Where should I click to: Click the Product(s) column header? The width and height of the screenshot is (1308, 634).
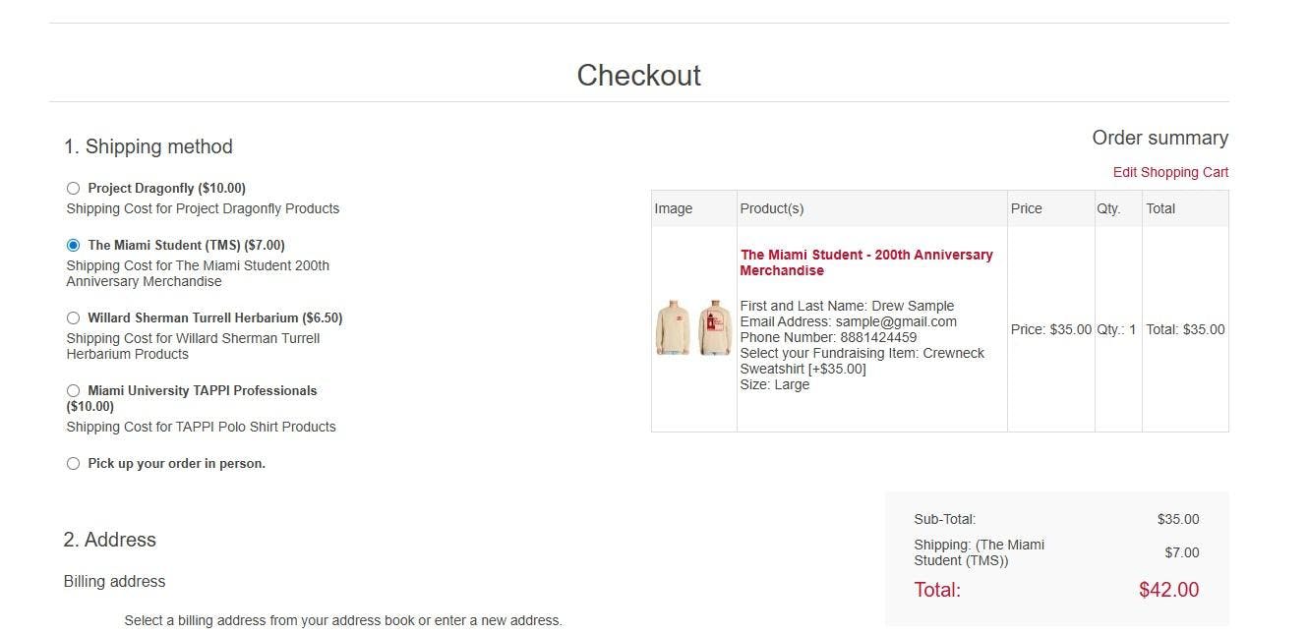coord(772,208)
